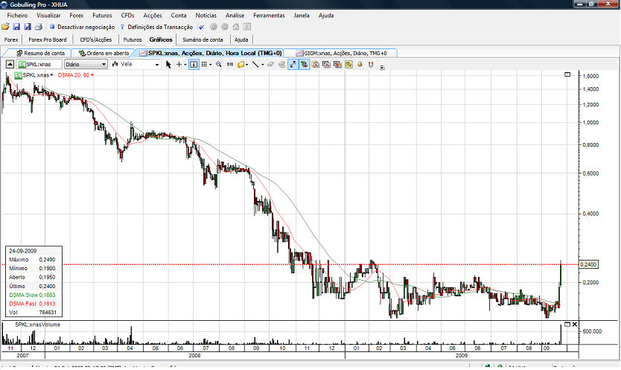The height and width of the screenshot is (370, 621).
Task: Expand the line tool dropdown arrow
Action: pyautogui.click(x=263, y=65)
